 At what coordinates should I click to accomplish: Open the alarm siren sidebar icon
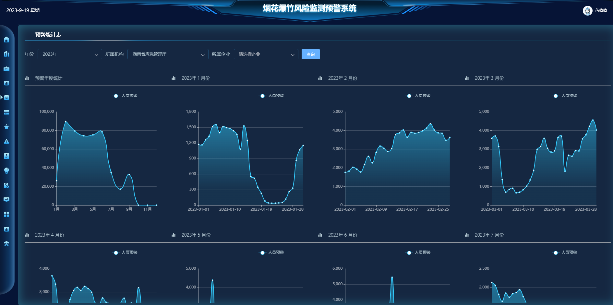tap(6, 127)
